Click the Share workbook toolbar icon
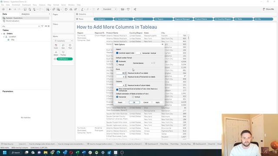 (135, 9)
